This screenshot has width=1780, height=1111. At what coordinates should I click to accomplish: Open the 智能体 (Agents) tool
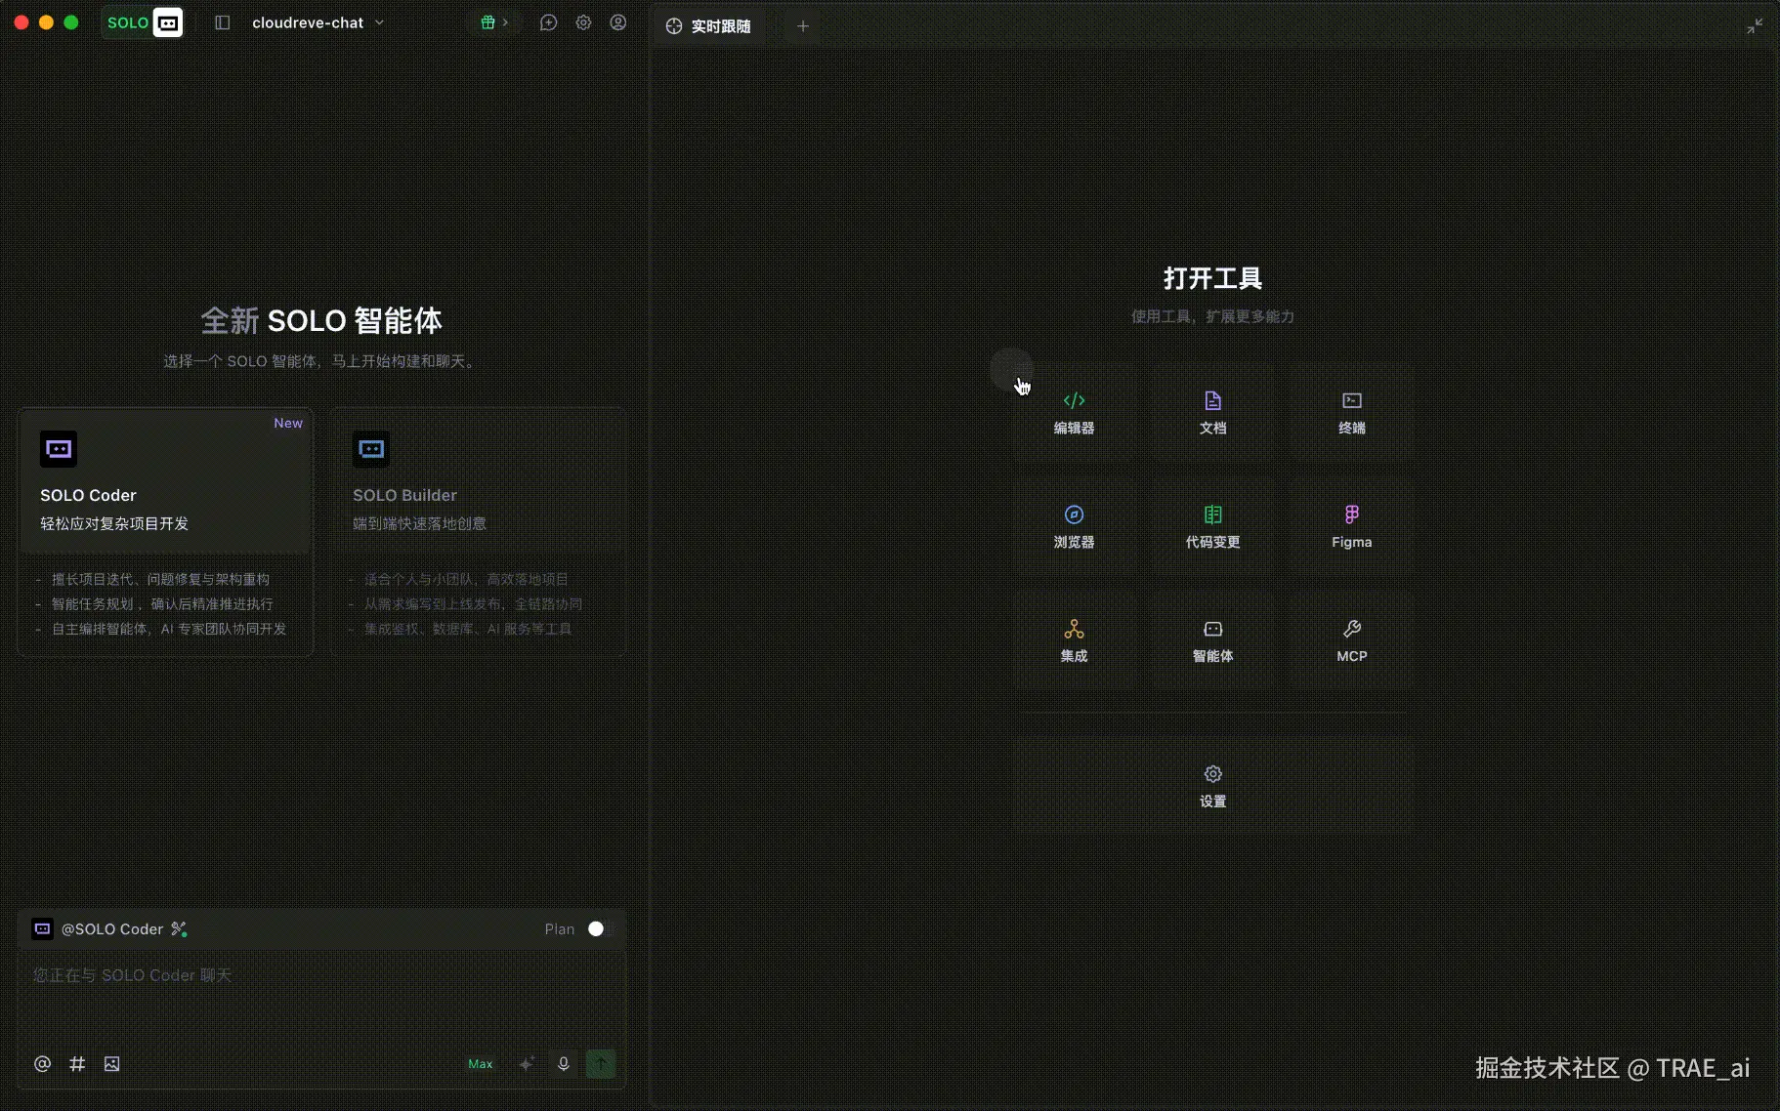point(1212,641)
